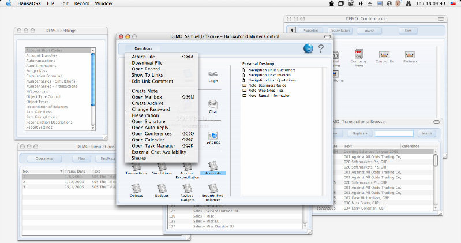Select Attach File from Operations menu
461x243 pixels.
(162, 57)
